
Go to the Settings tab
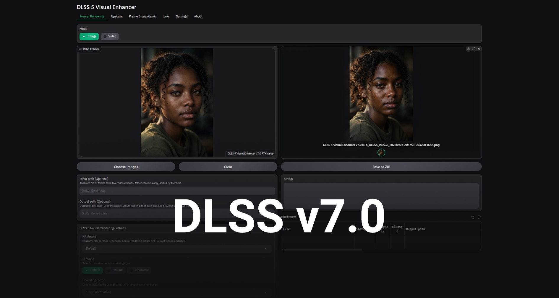pyautogui.click(x=182, y=17)
